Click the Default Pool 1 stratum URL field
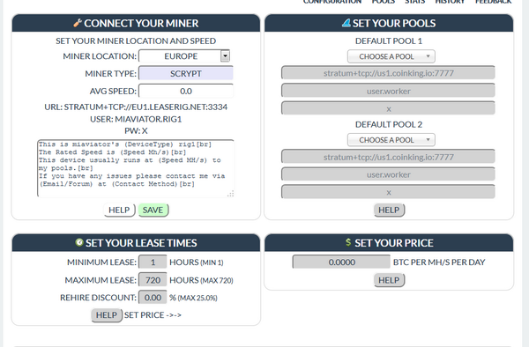Image resolution: width=529 pixels, height=347 pixels. click(x=388, y=73)
